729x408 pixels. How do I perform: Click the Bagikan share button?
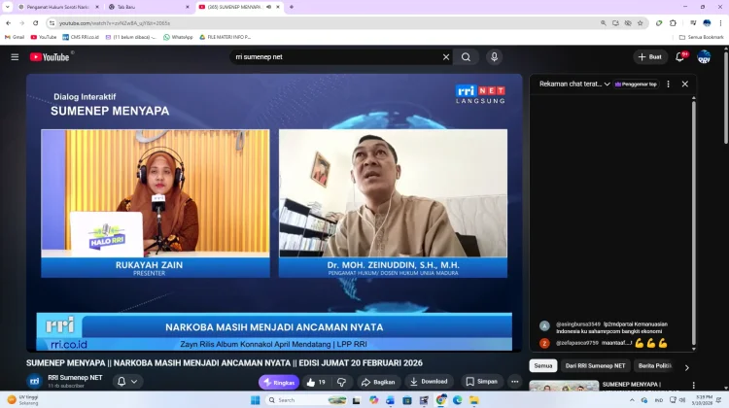coord(378,382)
